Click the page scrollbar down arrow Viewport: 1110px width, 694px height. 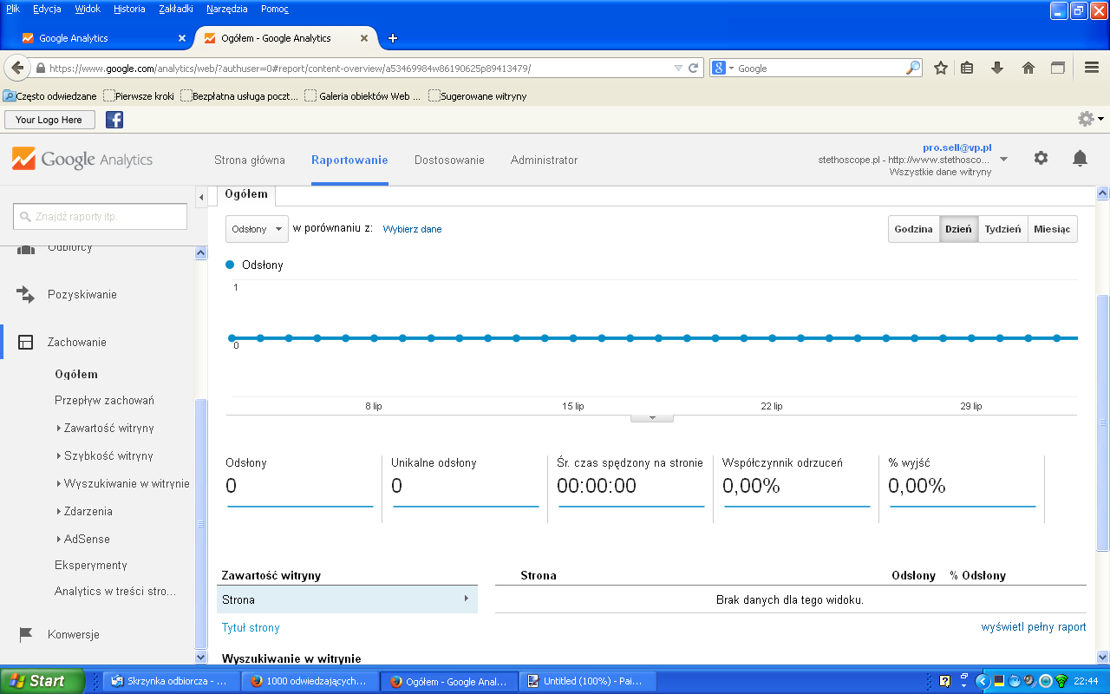tap(1103, 657)
